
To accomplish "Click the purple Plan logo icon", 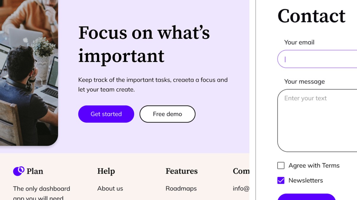I will (x=19, y=171).
